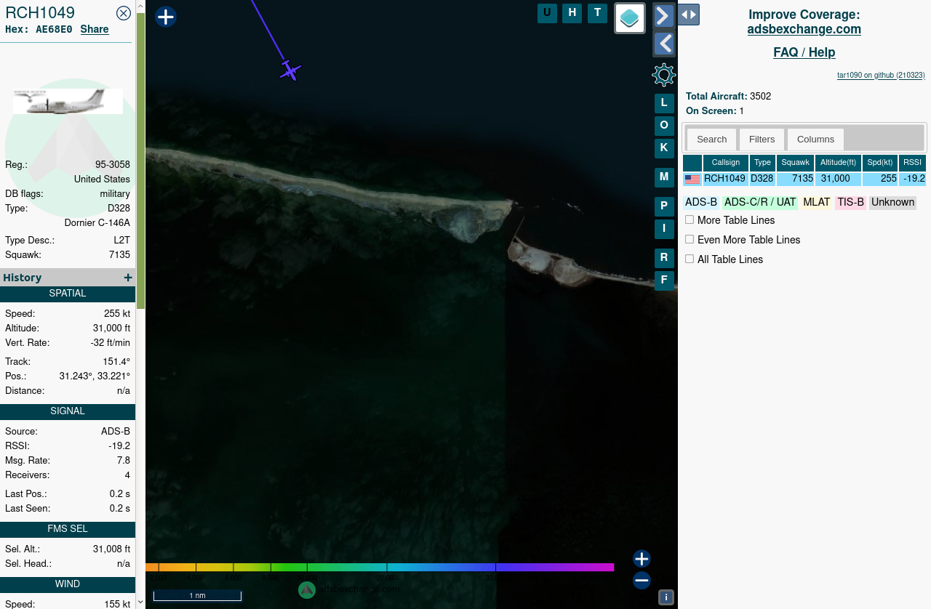Click the WIND section header
This screenshot has height=609, width=931.
click(x=68, y=584)
